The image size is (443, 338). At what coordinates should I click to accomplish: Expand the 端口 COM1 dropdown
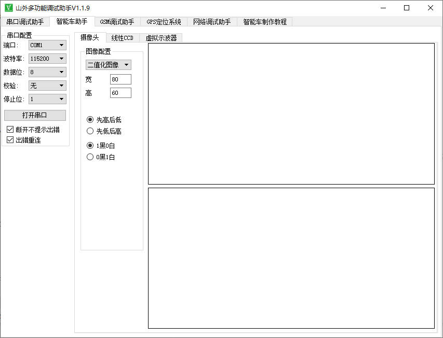tap(47, 45)
